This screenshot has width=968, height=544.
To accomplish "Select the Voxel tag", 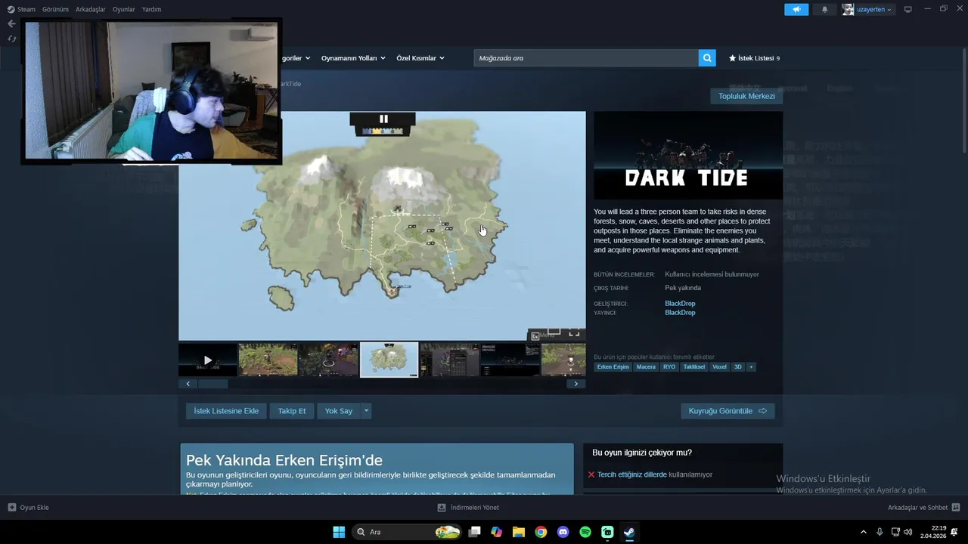I will 719,367.
